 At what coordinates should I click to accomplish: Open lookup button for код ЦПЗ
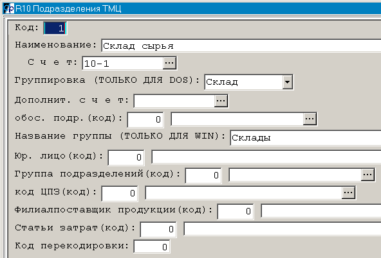348,193
